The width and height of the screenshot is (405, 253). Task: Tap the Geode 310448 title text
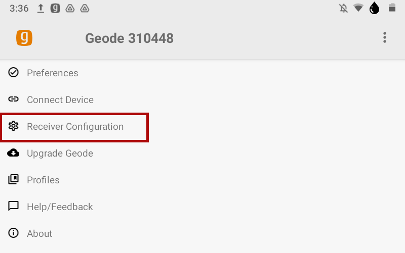tap(129, 38)
